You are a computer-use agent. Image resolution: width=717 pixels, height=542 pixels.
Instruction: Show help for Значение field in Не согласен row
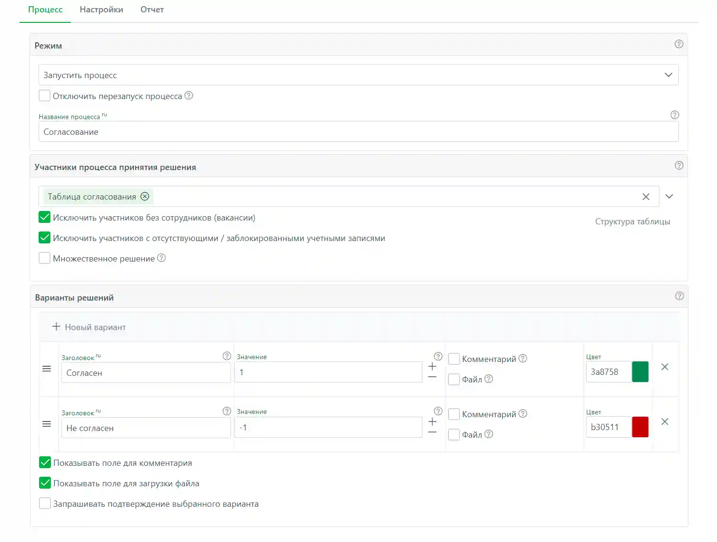(x=438, y=411)
